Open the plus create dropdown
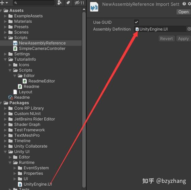The width and height of the screenshot is (191, 190). point(4,3)
